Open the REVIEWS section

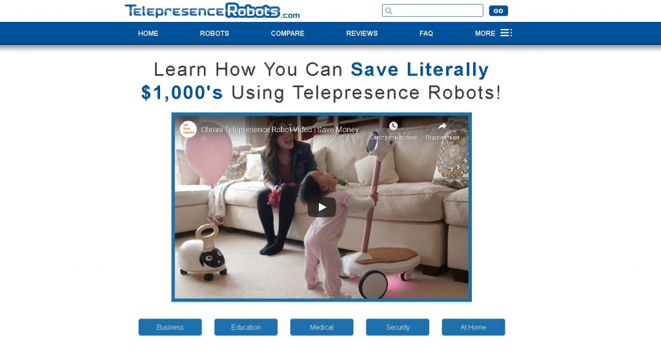click(362, 34)
